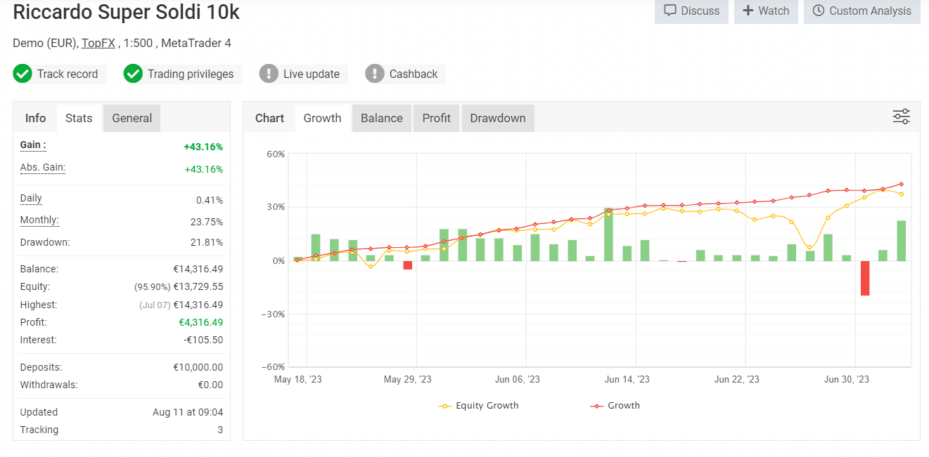Open Custom Analysis
The image size is (929, 457).
861,11
